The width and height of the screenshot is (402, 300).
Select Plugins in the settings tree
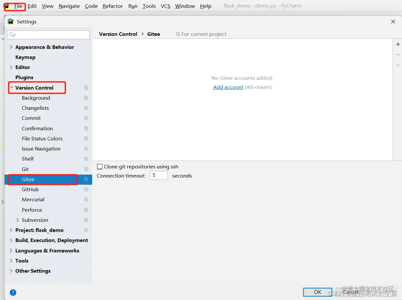pyautogui.click(x=24, y=77)
